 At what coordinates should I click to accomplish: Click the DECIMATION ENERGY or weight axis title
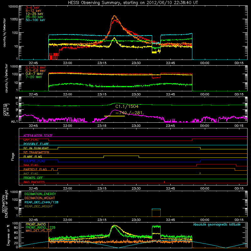point(5,204)
